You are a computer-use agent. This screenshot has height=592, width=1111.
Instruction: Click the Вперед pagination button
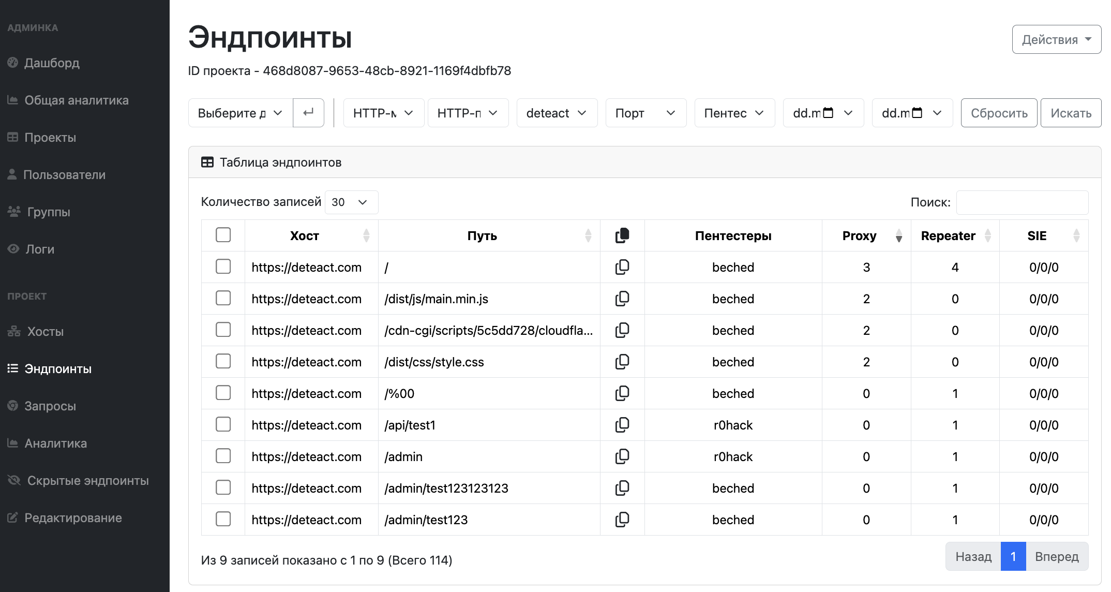click(1057, 556)
